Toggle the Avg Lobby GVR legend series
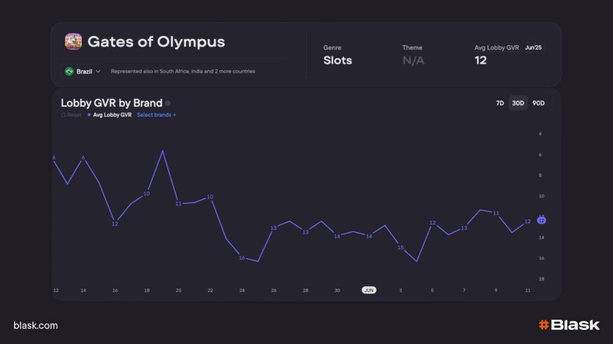This screenshot has height=344, width=613. point(112,115)
